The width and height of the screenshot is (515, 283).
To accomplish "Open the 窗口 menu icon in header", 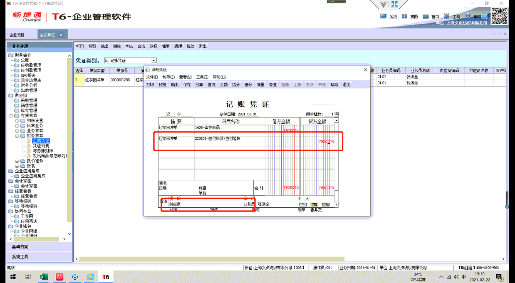I will (425, 16).
